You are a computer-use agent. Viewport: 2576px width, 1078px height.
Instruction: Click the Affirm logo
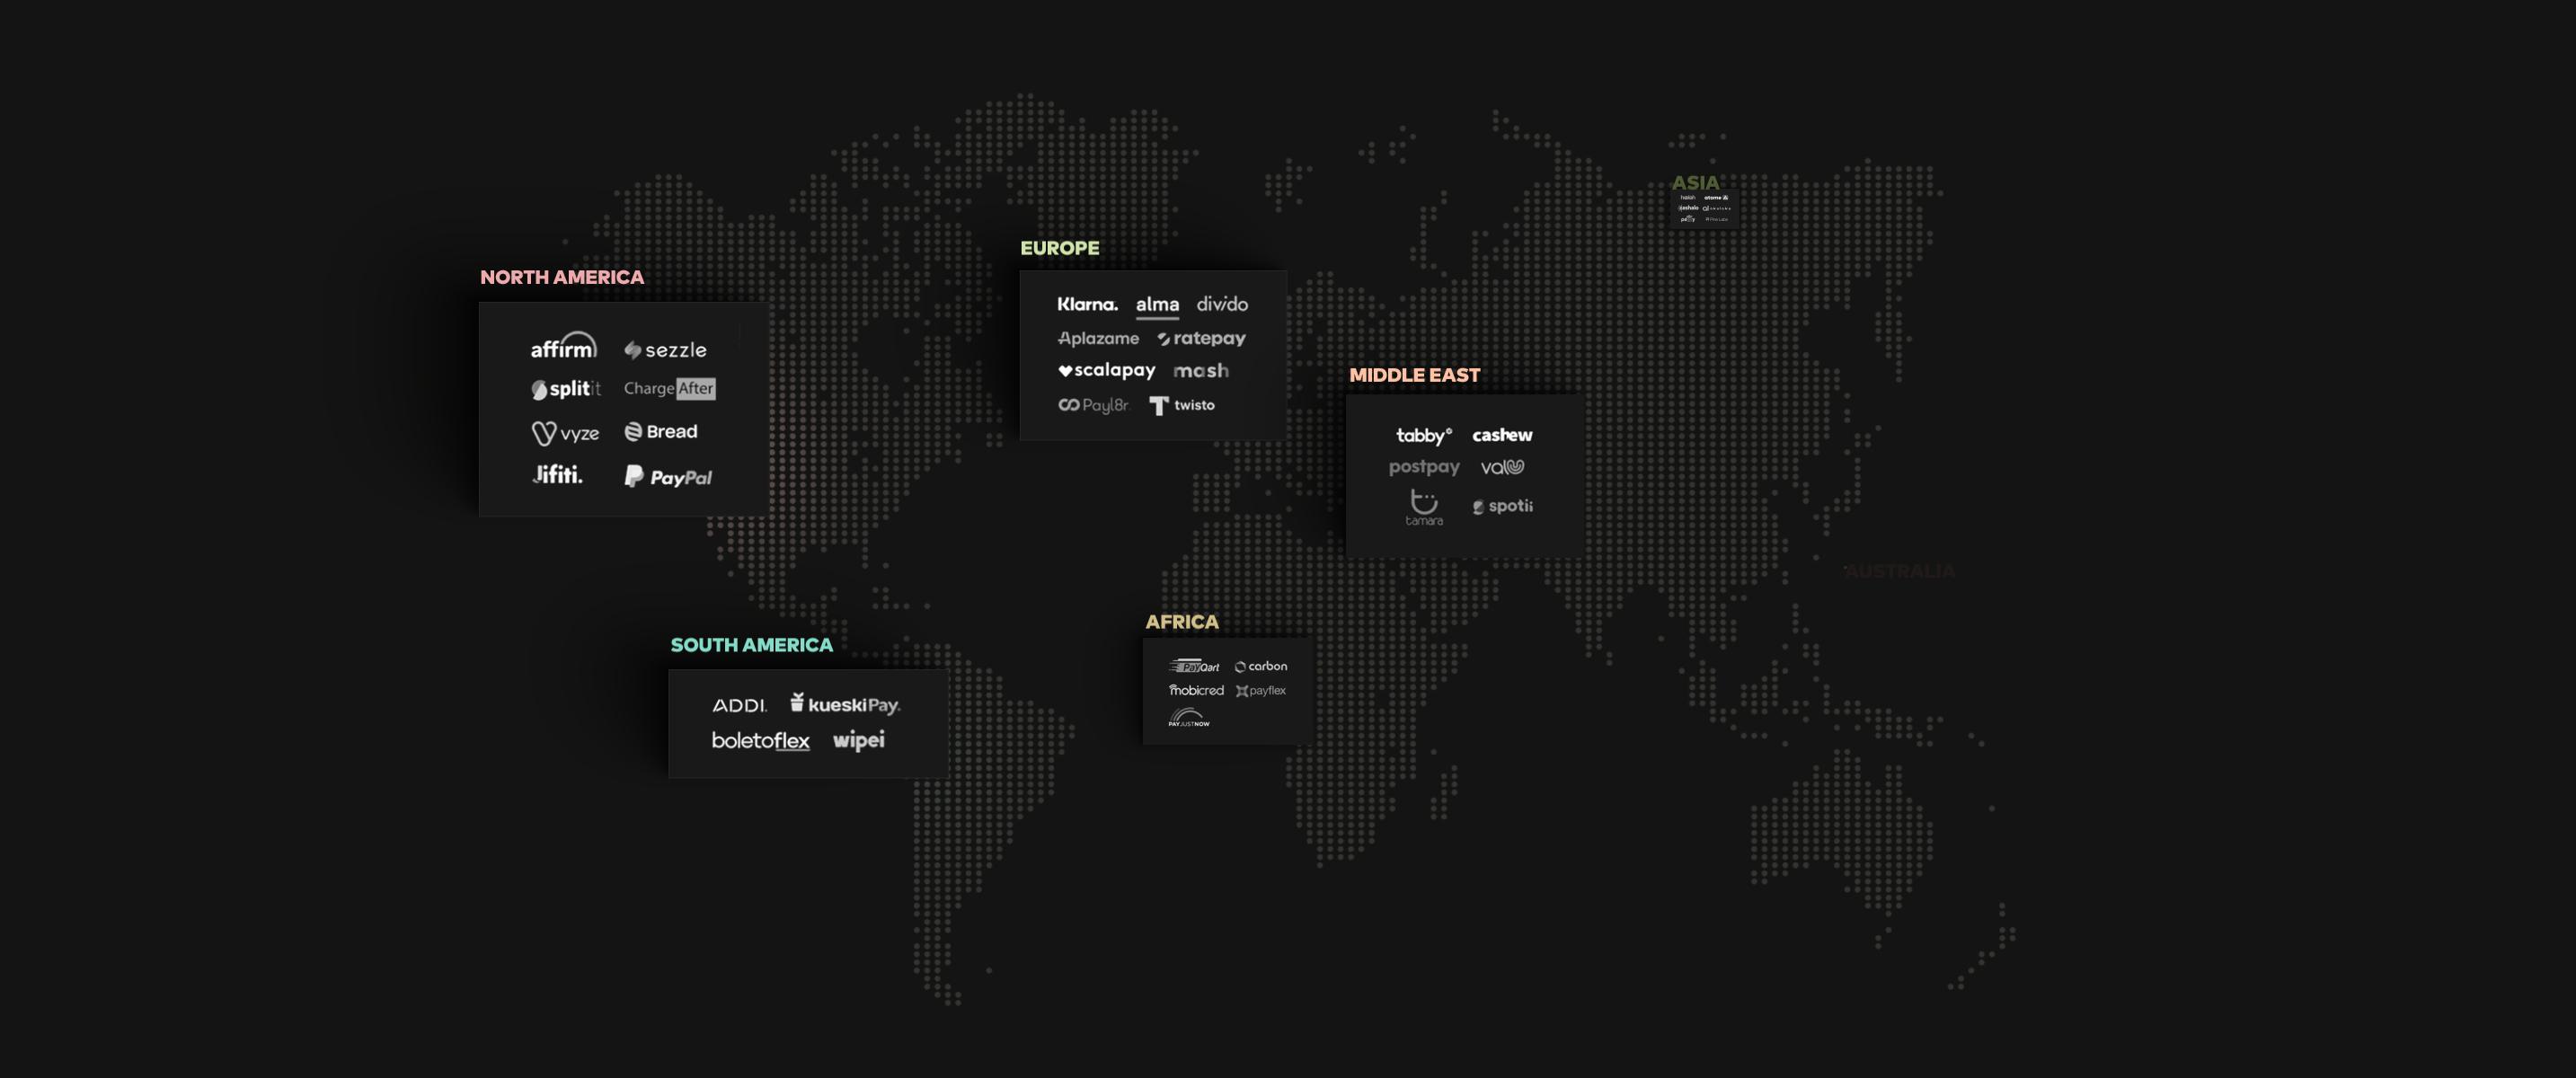point(563,347)
